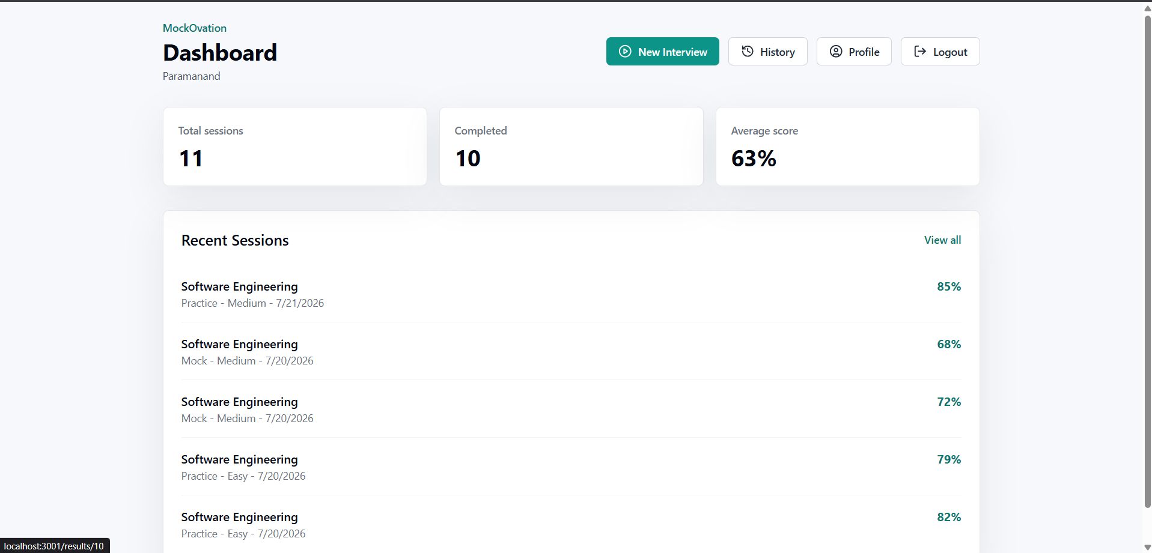Viewport: 1152px width, 553px height.
Task: Start a New Interview
Action: pos(663,52)
